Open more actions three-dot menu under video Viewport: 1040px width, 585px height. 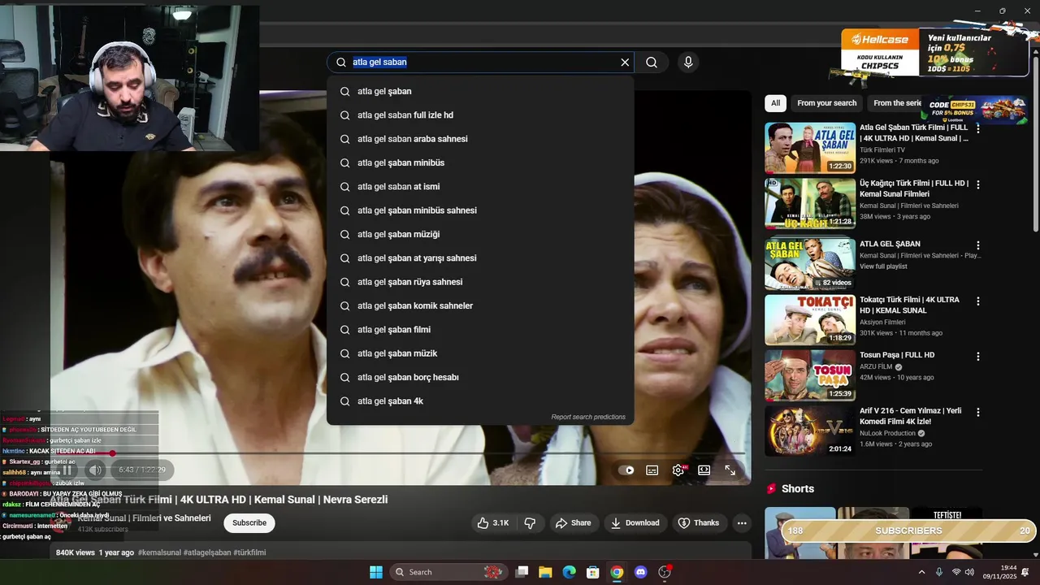pos(741,522)
